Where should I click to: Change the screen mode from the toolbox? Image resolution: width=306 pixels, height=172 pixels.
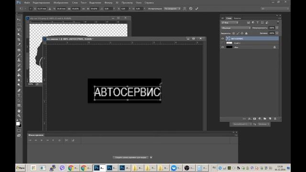pyautogui.click(x=19, y=136)
